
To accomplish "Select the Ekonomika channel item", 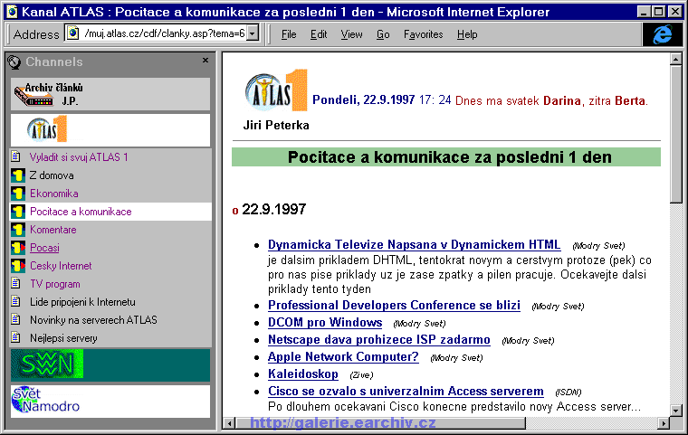I will [x=54, y=194].
